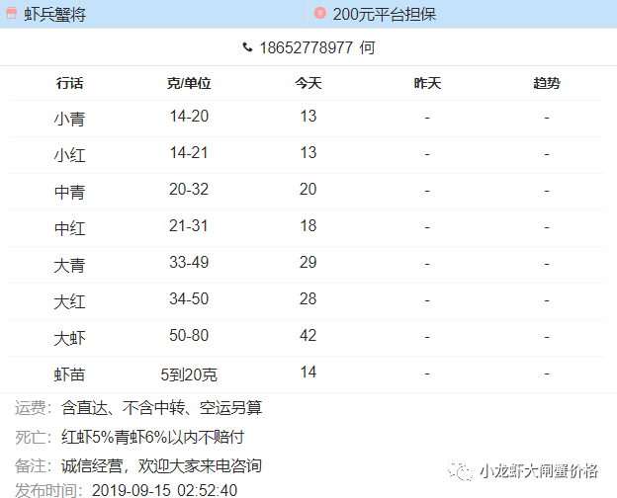Click the 33-49 weight cell
Image resolution: width=617 pixels, height=498 pixels.
(189, 263)
